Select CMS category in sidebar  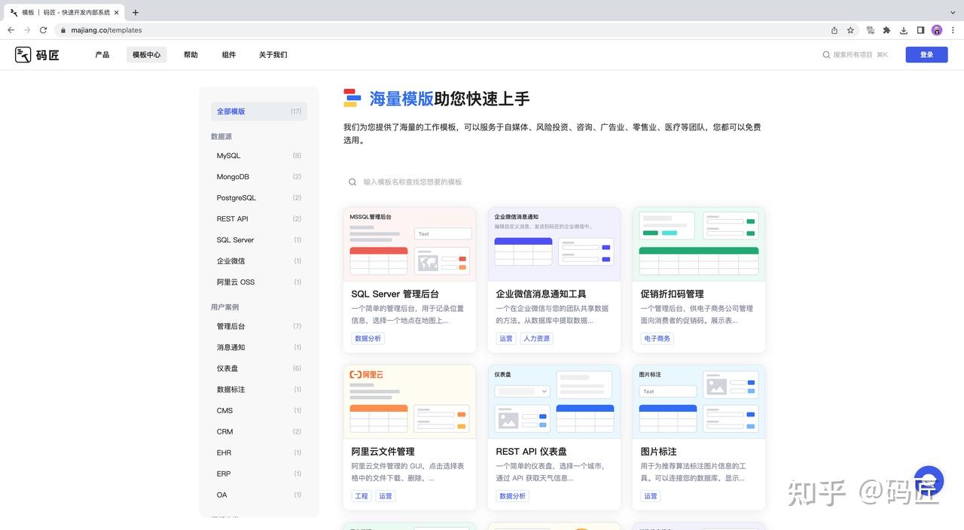pyautogui.click(x=259, y=411)
